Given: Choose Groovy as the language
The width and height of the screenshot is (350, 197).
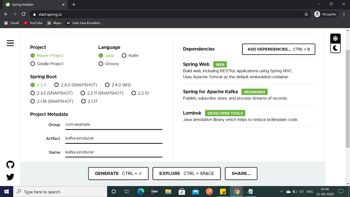Looking at the screenshot, I should [109, 64].
